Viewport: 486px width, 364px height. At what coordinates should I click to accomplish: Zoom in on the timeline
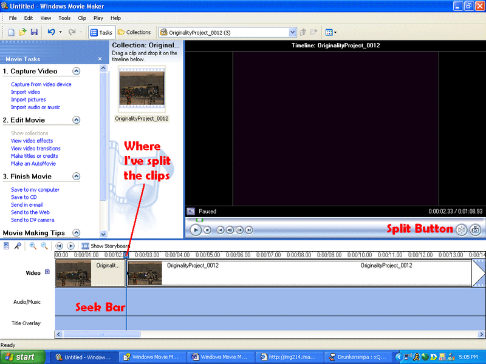[33, 246]
